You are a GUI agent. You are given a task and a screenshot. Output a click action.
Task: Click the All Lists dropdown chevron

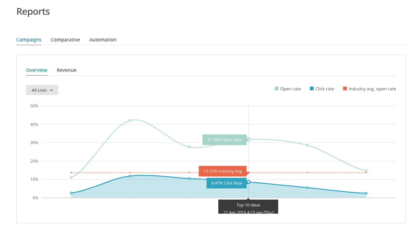pos(51,90)
